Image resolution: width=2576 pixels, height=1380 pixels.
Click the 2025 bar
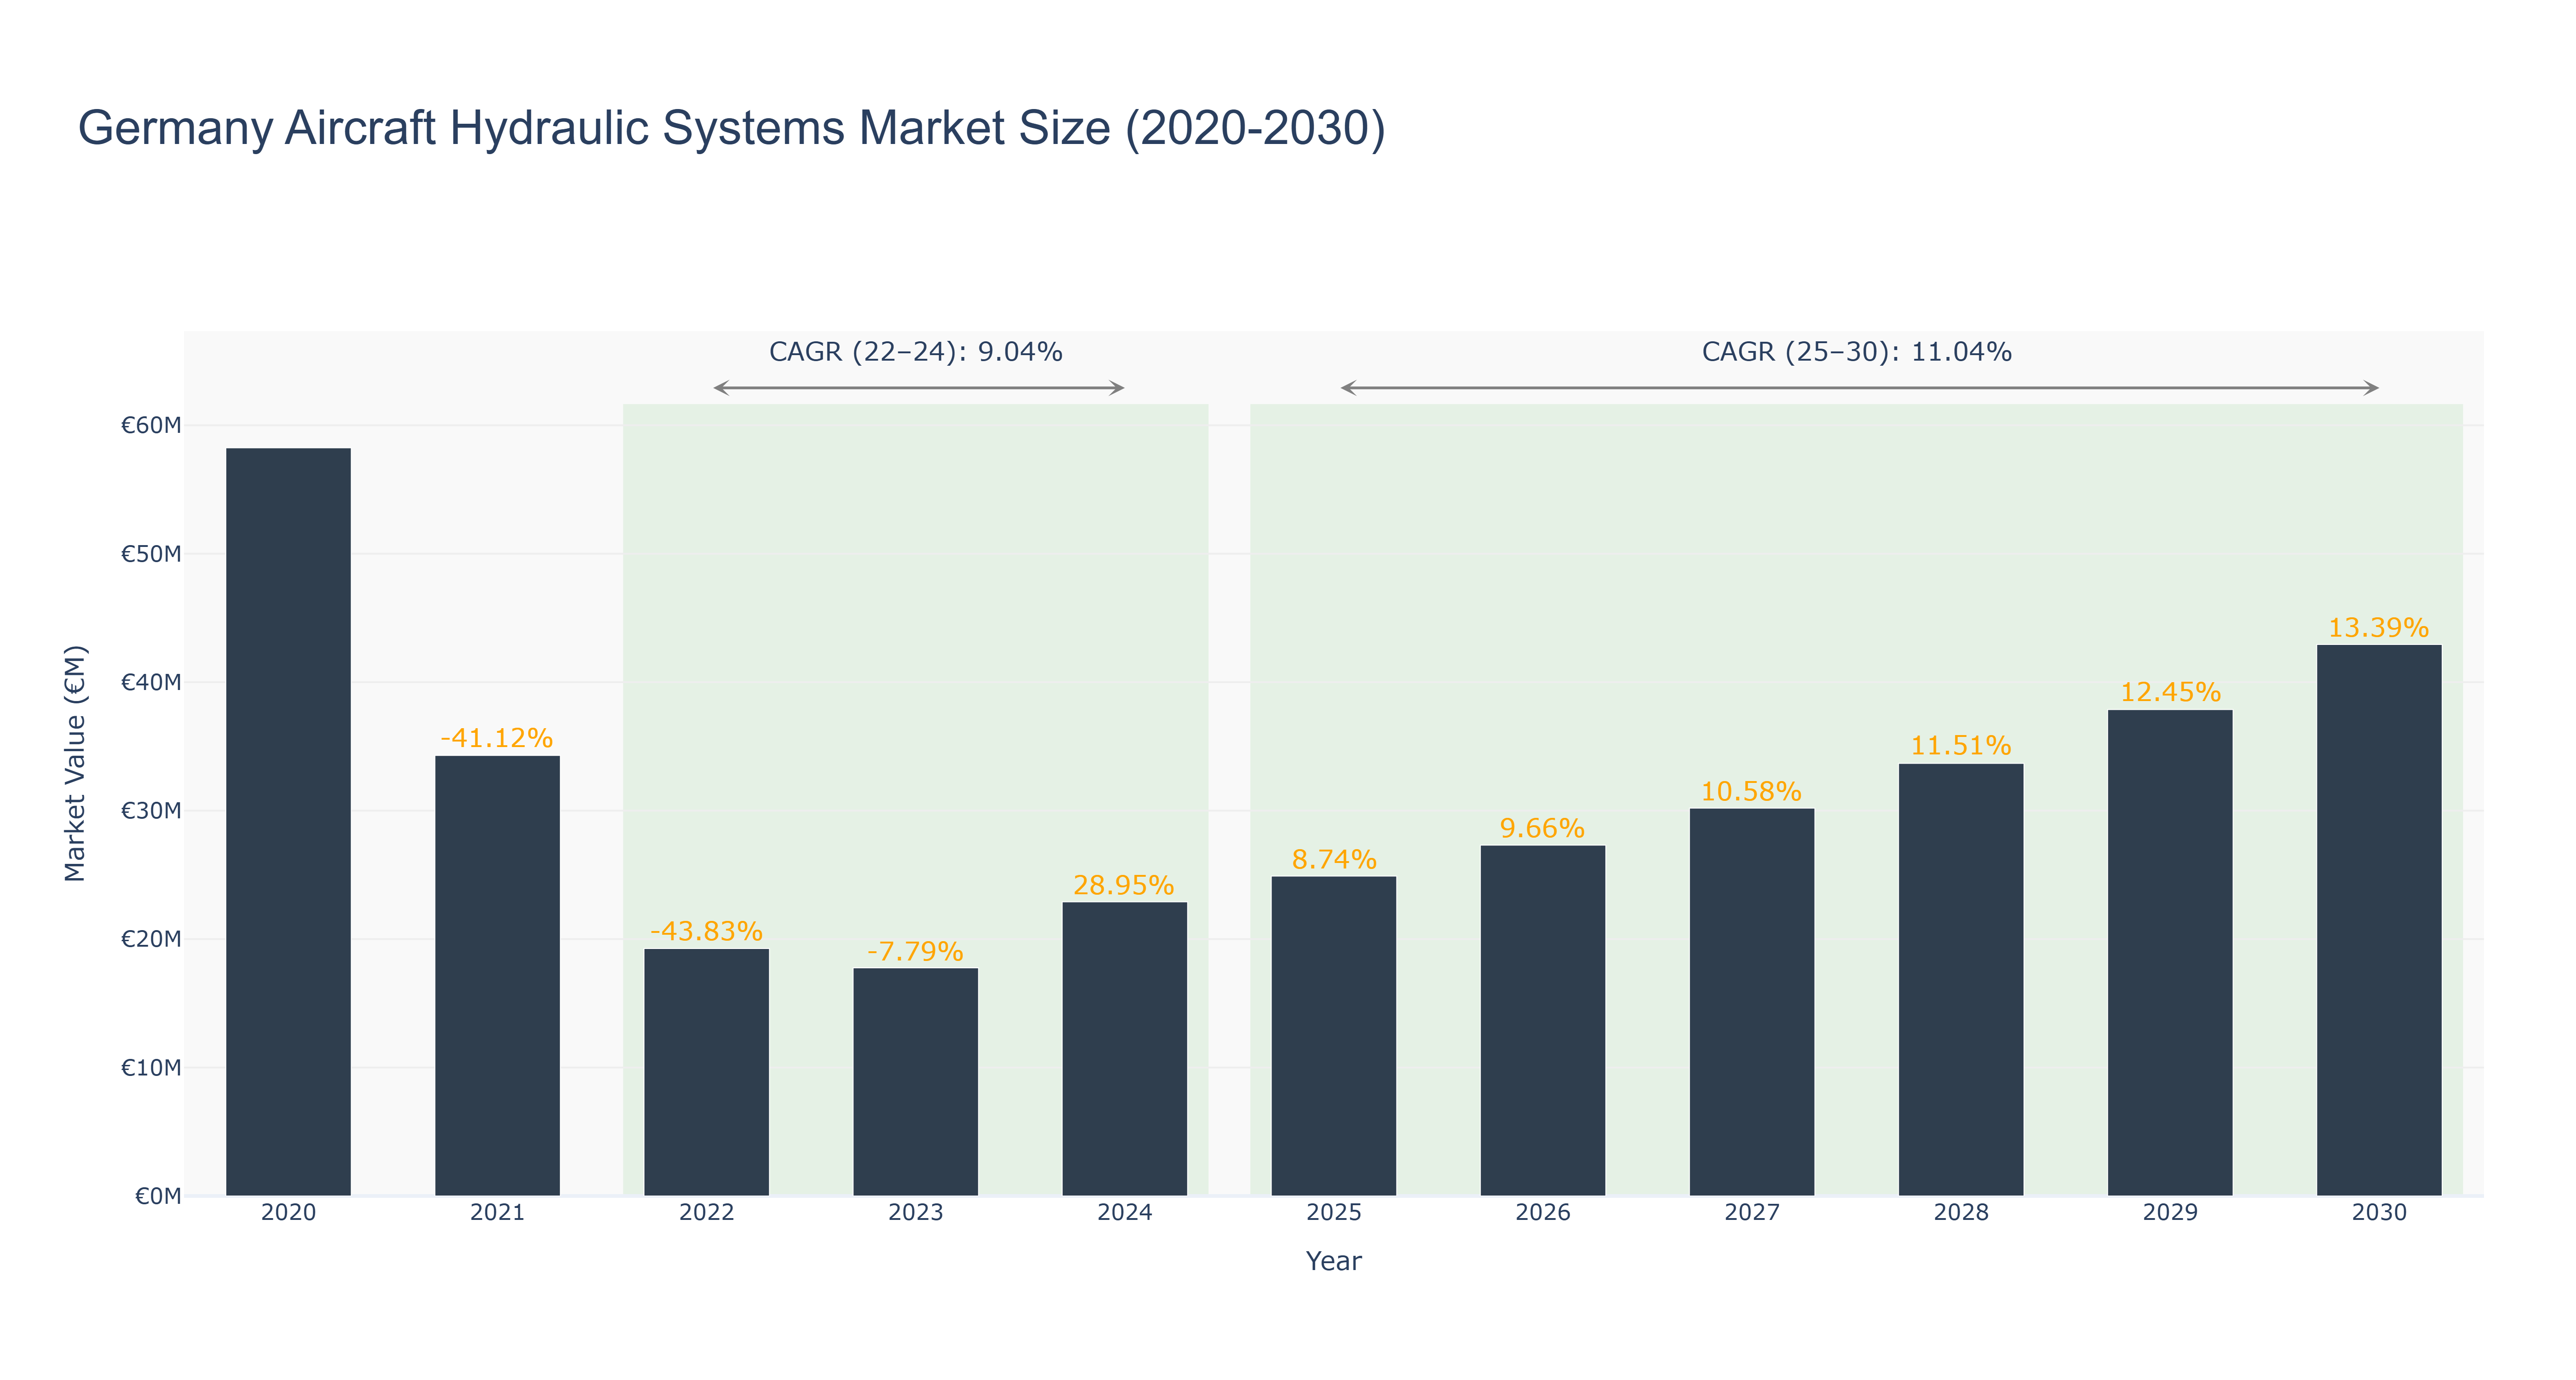pyautogui.click(x=1333, y=1036)
